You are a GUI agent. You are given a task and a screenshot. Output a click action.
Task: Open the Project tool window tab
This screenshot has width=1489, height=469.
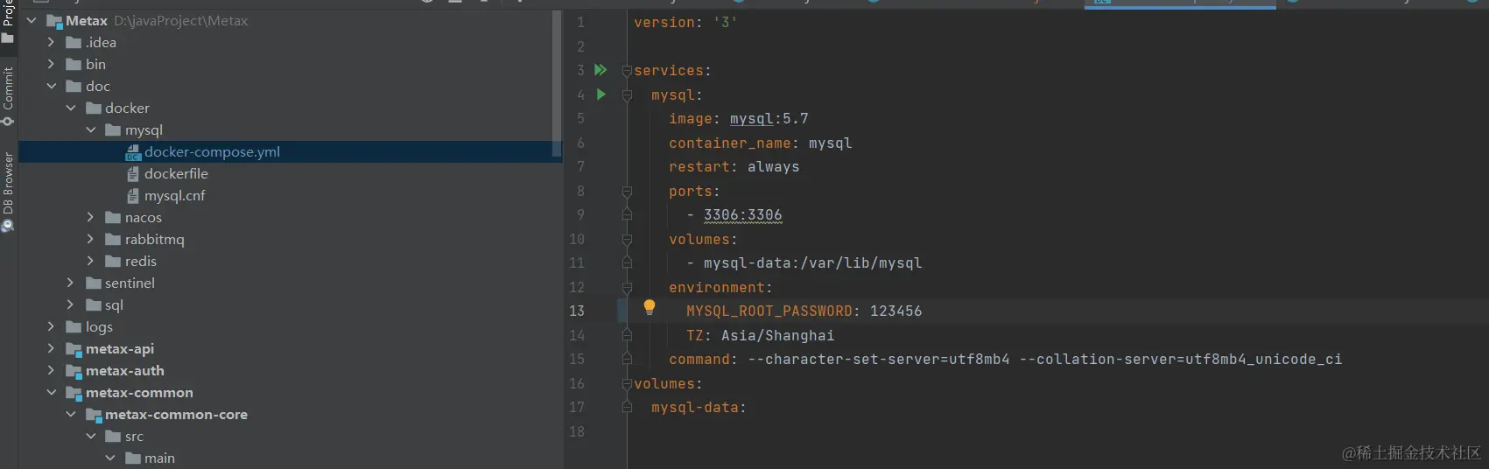[8, 22]
